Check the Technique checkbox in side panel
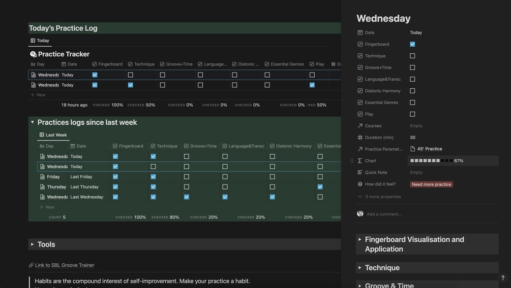Image resolution: width=511 pixels, height=288 pixels. coord(412,56)
